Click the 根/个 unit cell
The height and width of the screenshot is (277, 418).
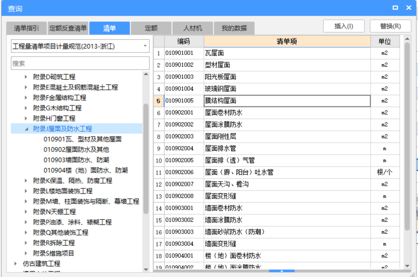click(x=385, y=172)
